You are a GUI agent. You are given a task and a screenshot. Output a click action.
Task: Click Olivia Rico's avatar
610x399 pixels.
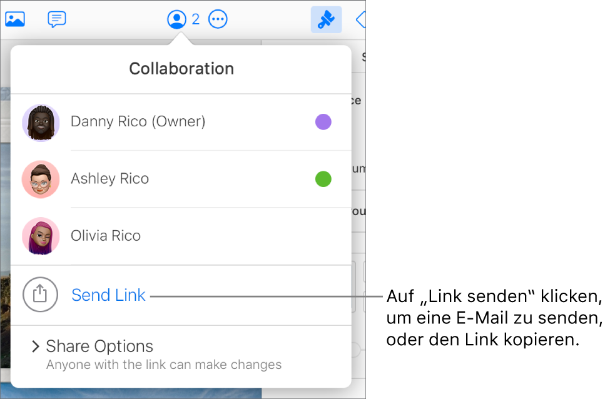click(x=41, y=236)
